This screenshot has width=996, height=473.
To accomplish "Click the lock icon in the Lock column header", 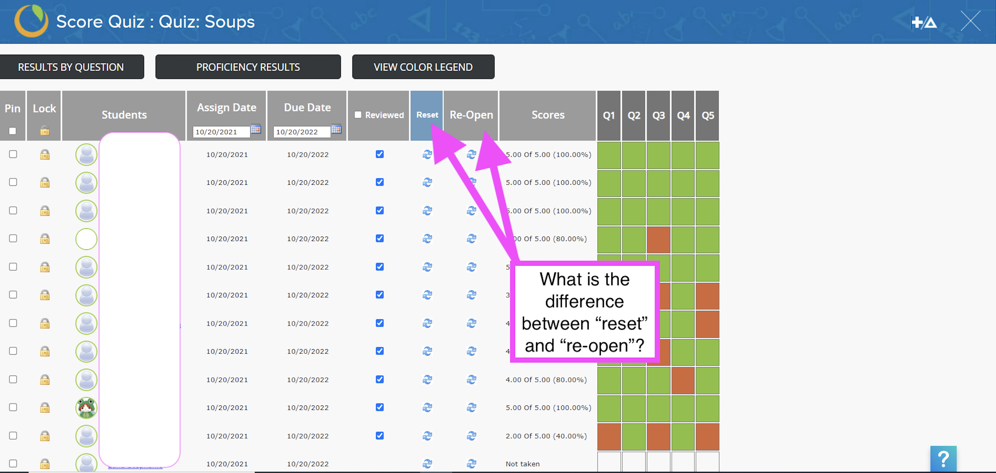I will click(45, 131).
